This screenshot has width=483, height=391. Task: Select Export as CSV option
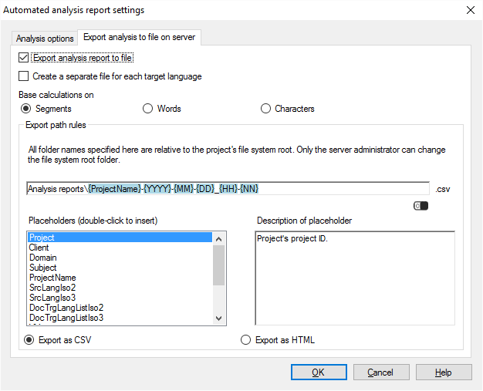30,340
